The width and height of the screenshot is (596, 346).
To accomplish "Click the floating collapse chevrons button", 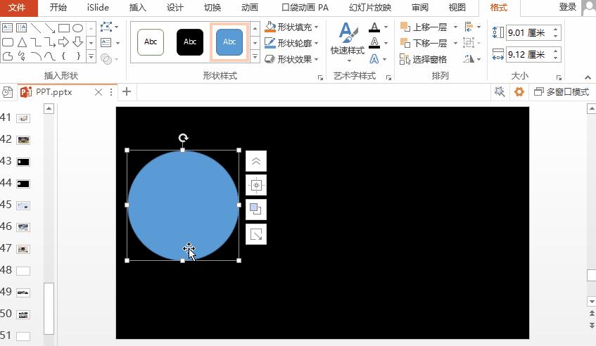I will coord(256,161).
